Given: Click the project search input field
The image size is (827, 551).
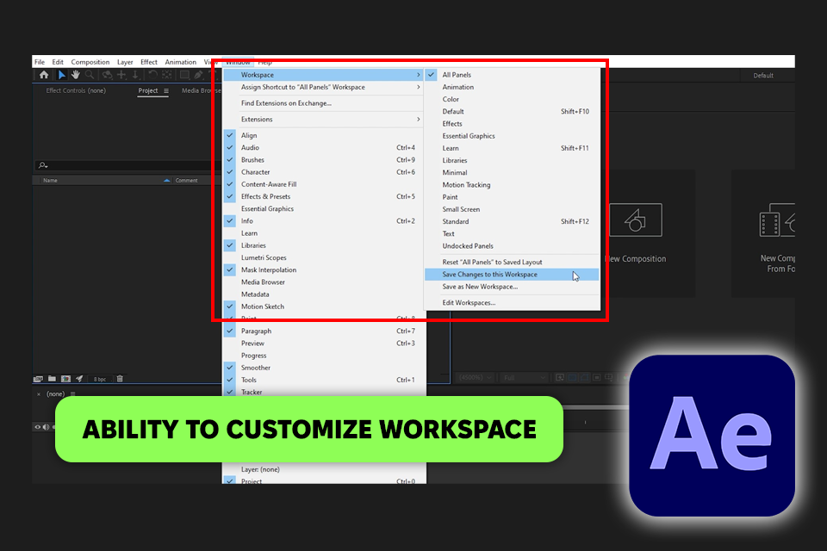Looking at the screenshot, I should 129,165.
